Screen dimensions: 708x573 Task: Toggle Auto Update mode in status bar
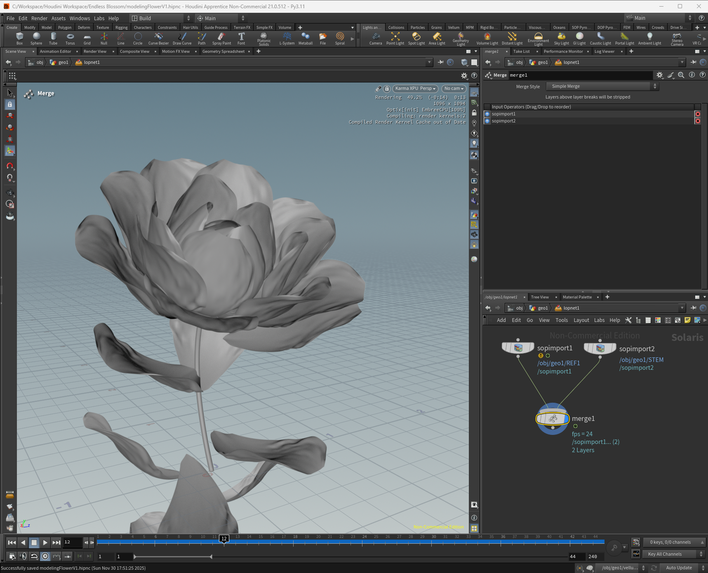pos(679,568)
